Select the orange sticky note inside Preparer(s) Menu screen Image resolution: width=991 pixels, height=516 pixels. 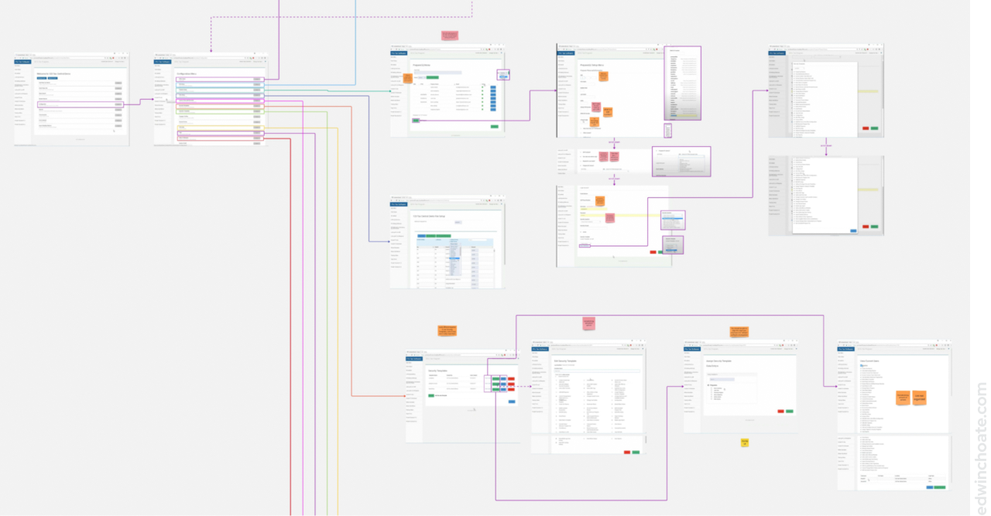pyautogui.click(x=407, y=77)
